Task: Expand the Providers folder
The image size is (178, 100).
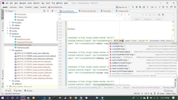Action: [10, 22]
